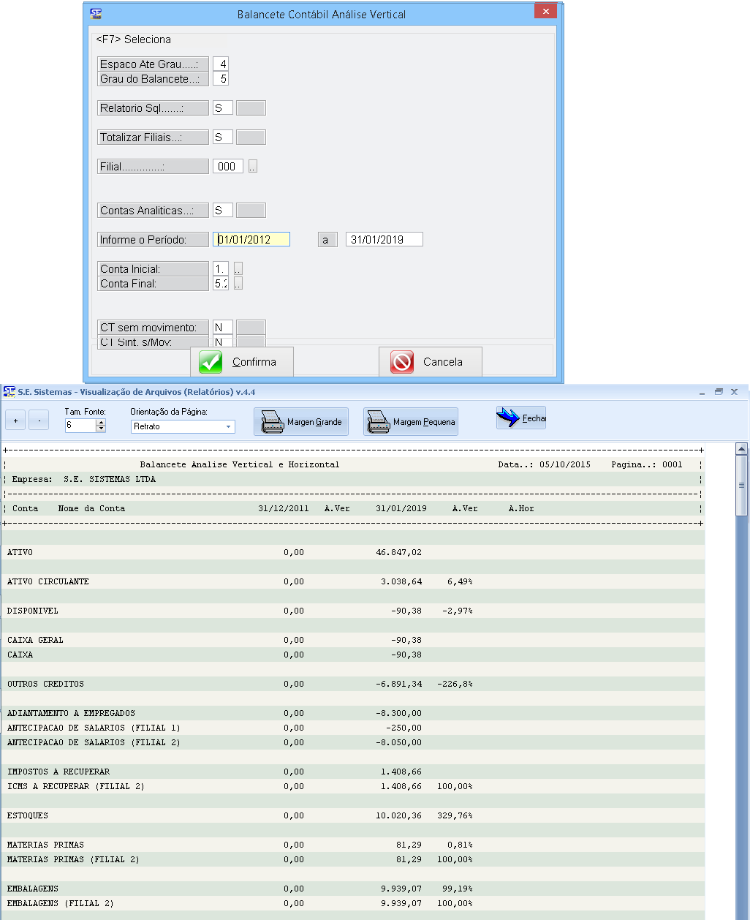750x920 pixels.
Task: Decrease zoom with the minus button
Action: [39, 421]
